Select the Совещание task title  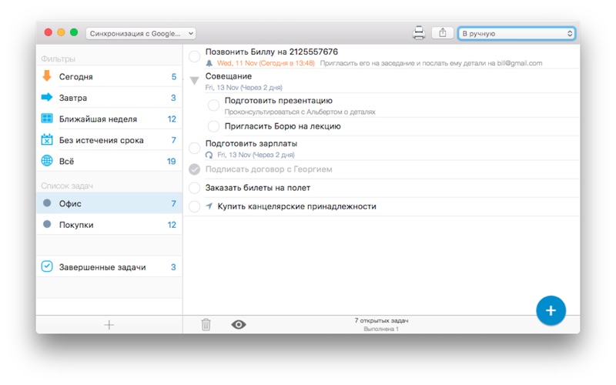point(229,76)
